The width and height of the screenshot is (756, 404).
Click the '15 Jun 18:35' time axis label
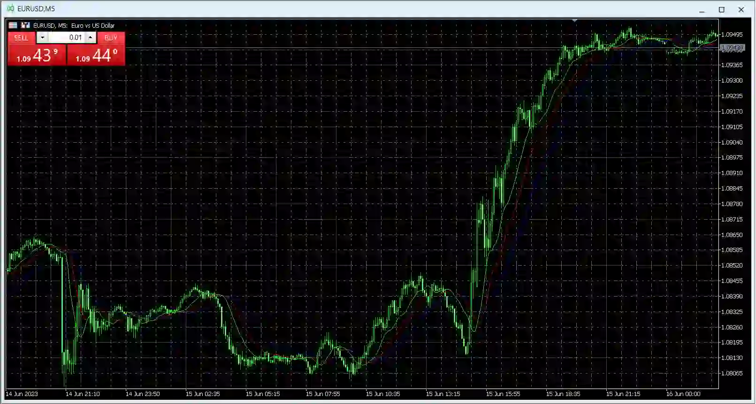(563, 394)
